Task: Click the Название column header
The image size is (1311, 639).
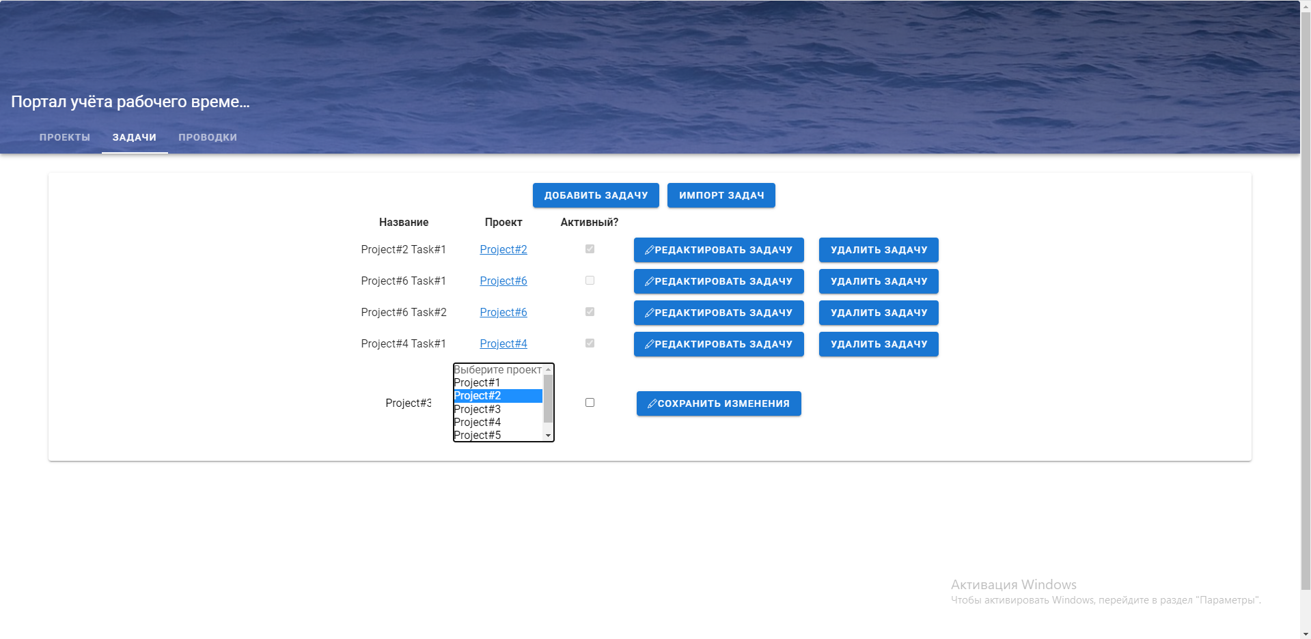Action: tap(404, 223)
